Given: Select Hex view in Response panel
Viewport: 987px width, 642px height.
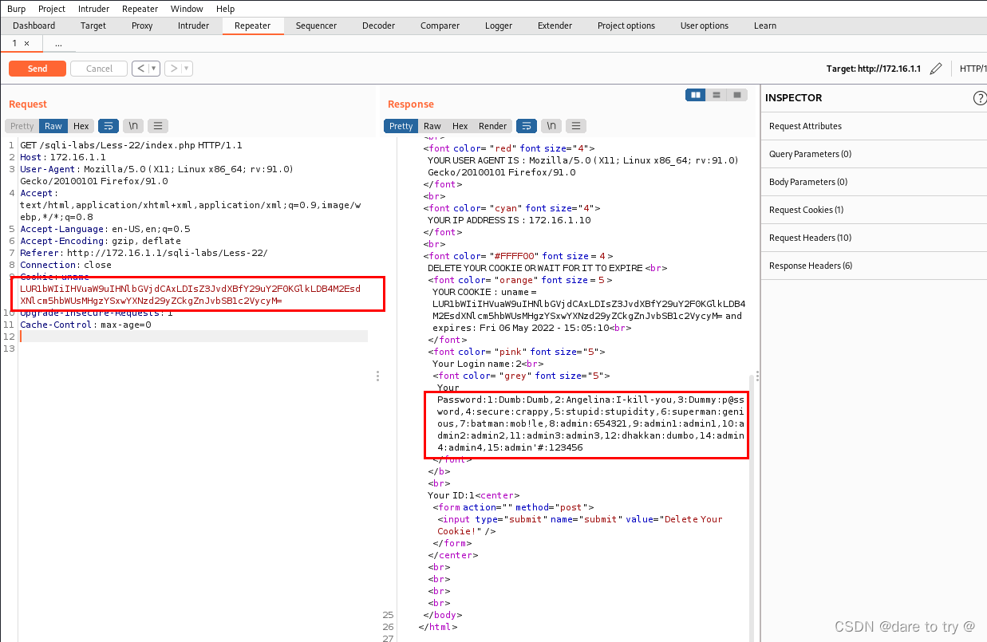Looking at the screenshot, I should pos(460,126).
